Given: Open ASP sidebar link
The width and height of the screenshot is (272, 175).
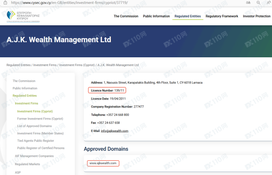Looking at the screenshot, I should click(x=18, y=172).
